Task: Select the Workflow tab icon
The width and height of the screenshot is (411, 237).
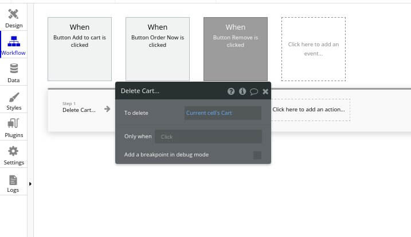Action: (x=14, y=45)
